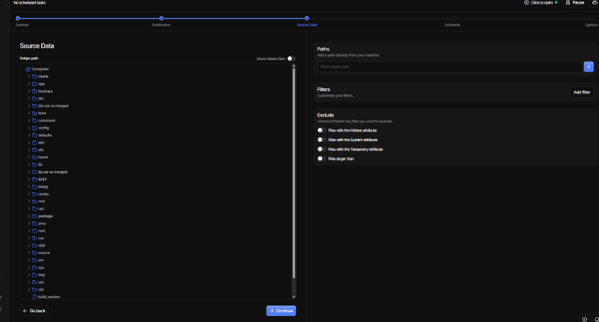
Task: Expand the lowercase home folder chevron
Action: click(29, 157)
